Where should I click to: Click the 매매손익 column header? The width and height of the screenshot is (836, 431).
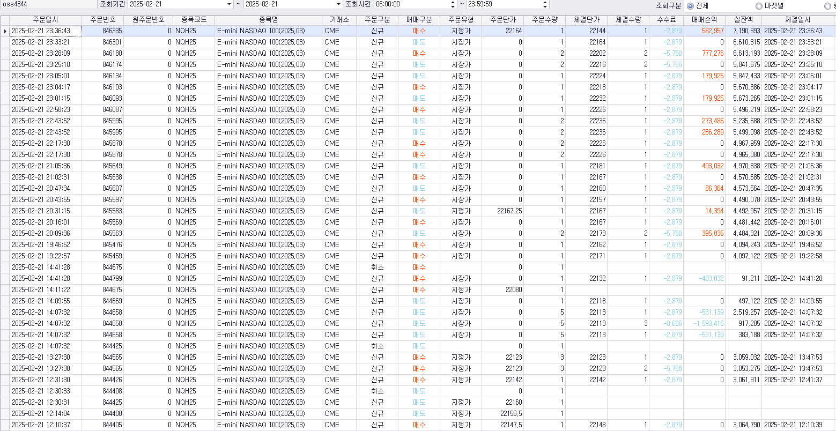click(704, 19)
